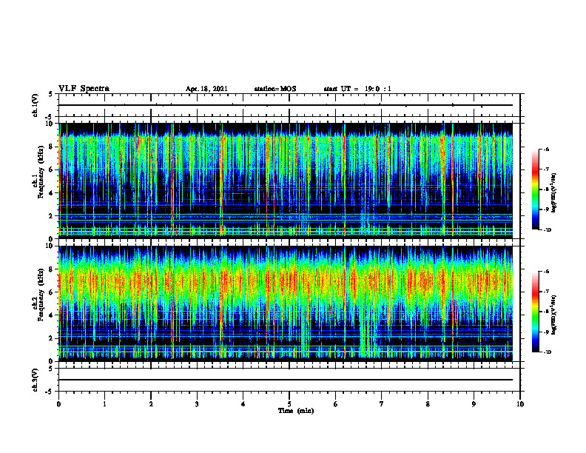Click time axis tick label '2'
The image size is (586, 453).
(x=151, y=404)
